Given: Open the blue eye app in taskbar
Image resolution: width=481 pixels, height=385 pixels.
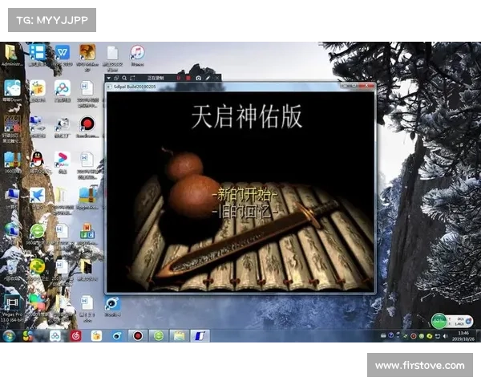Looking at the screenshot, I should [117, 336].
